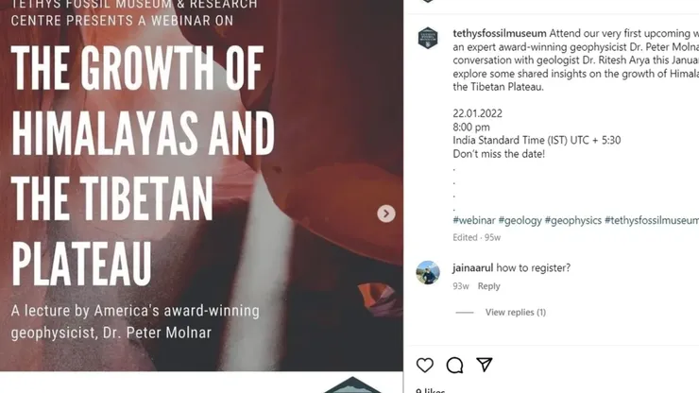Open jainaarul username link
This screenshot has height=393, width=699.
[x=472, y=267]
